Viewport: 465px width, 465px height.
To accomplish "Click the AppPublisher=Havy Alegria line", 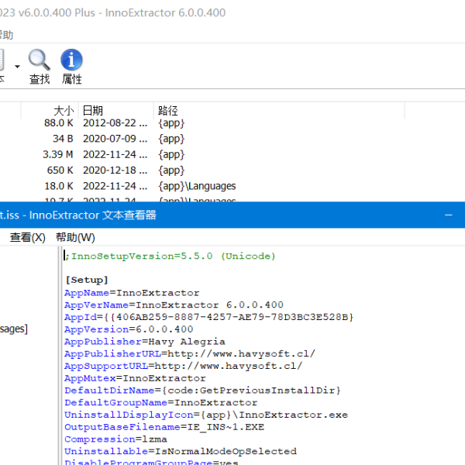I will (145, 342).
